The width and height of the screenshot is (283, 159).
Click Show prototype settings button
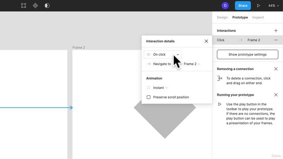[x=248, y=54]
